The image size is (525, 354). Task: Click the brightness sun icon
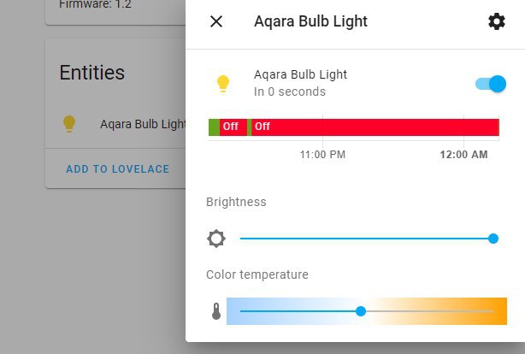pyautogui.click(x=216, y=239)
